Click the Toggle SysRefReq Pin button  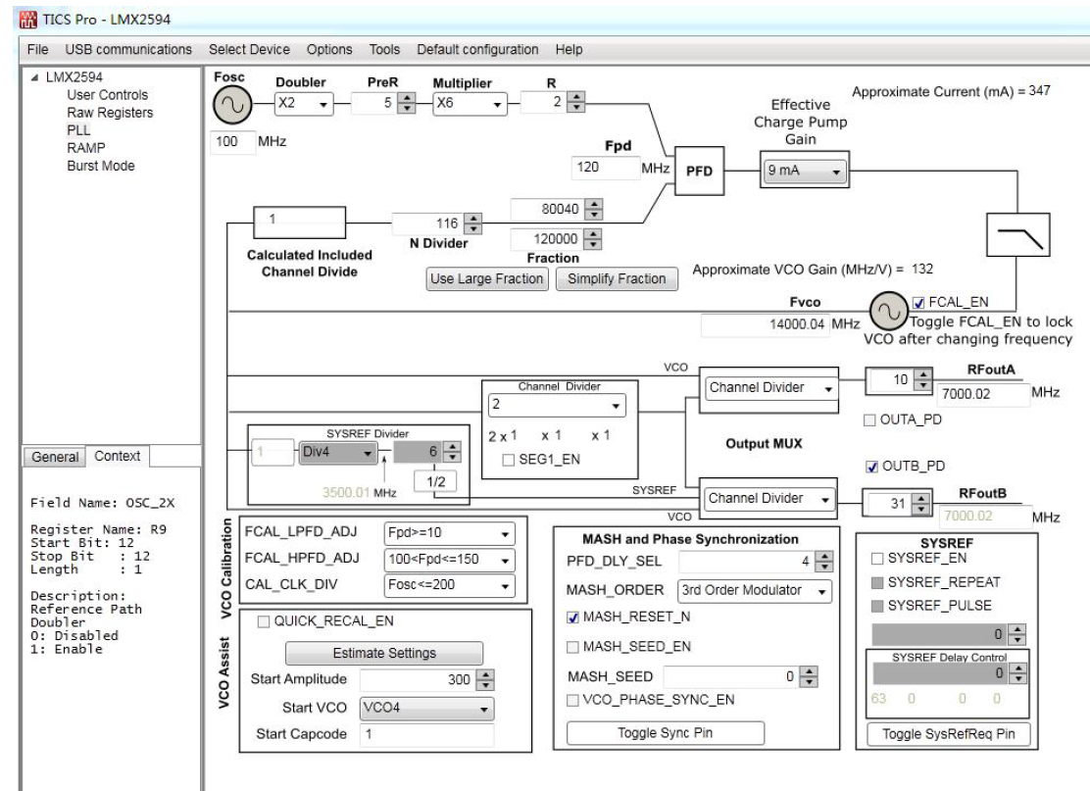(949, 734)
